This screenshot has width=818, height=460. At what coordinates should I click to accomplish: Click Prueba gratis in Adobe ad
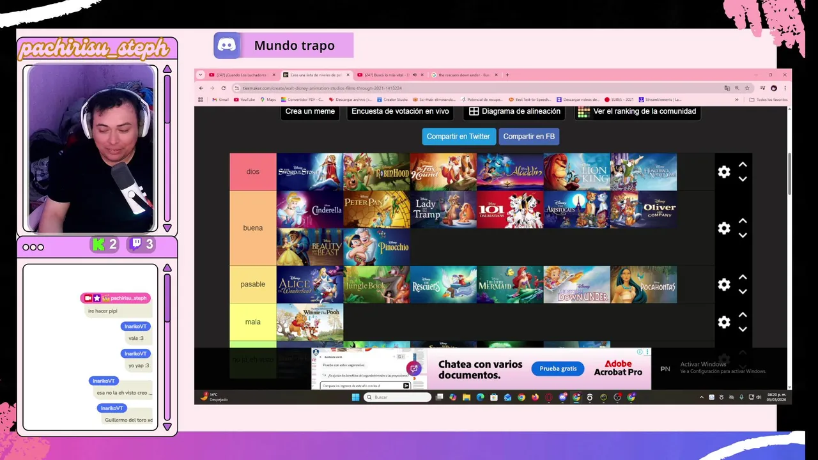click(x=558, y=369)
